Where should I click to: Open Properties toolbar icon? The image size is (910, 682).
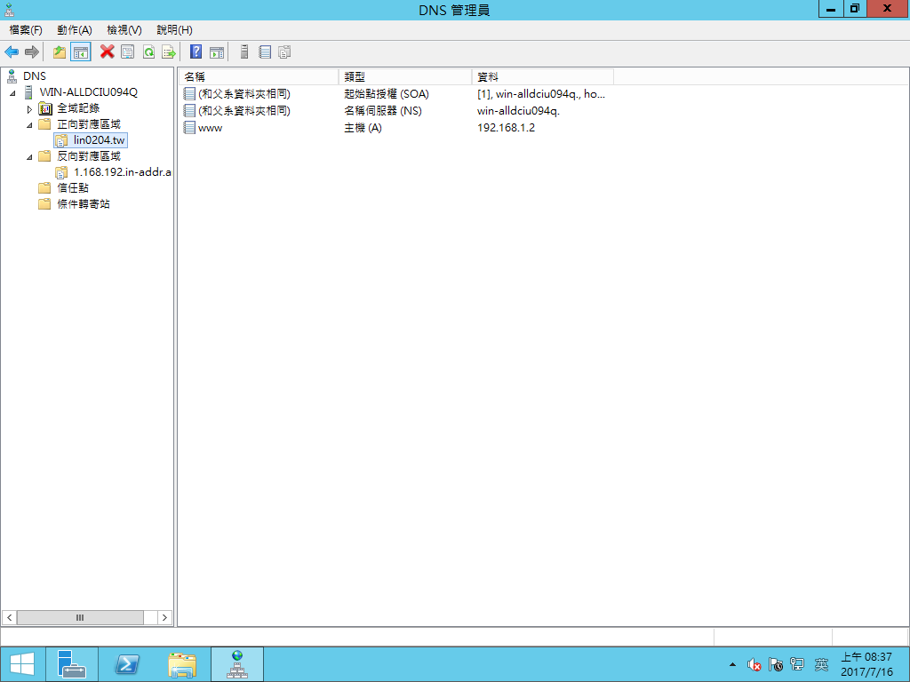click(128, 52)
